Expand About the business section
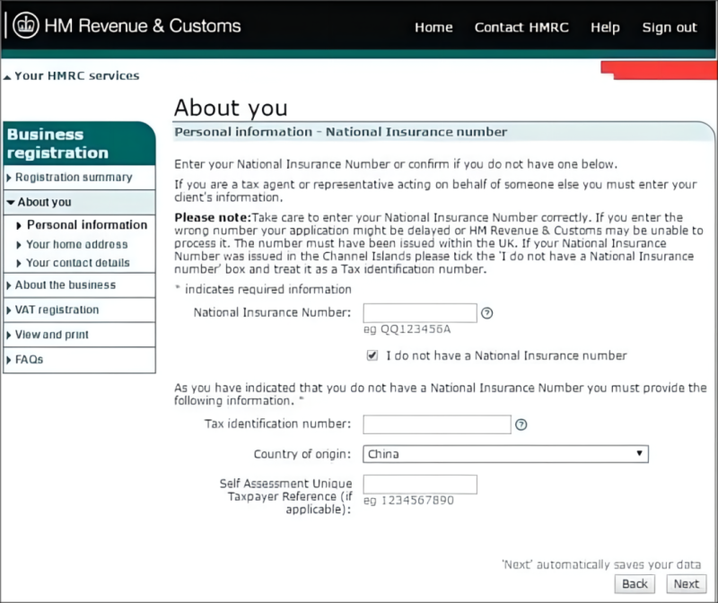 79,284
